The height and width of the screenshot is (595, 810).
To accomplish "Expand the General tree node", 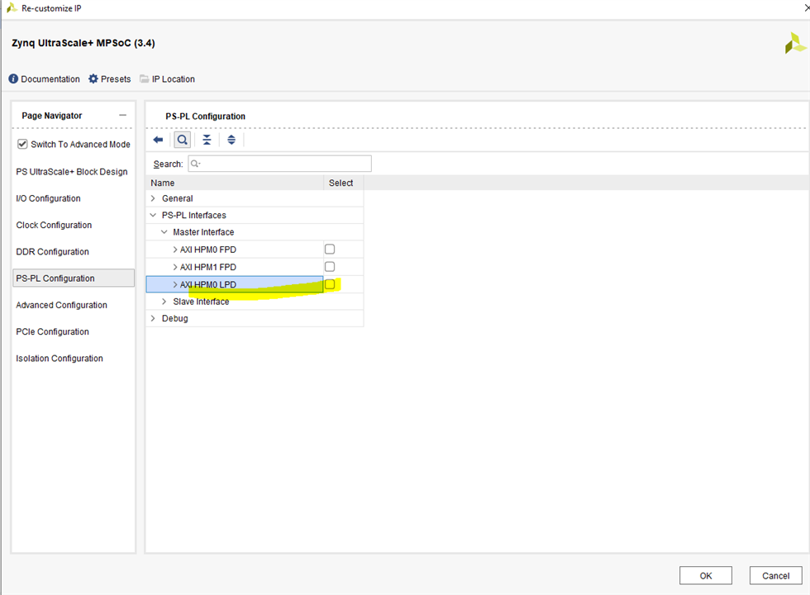I will click(x=153, y=198).
